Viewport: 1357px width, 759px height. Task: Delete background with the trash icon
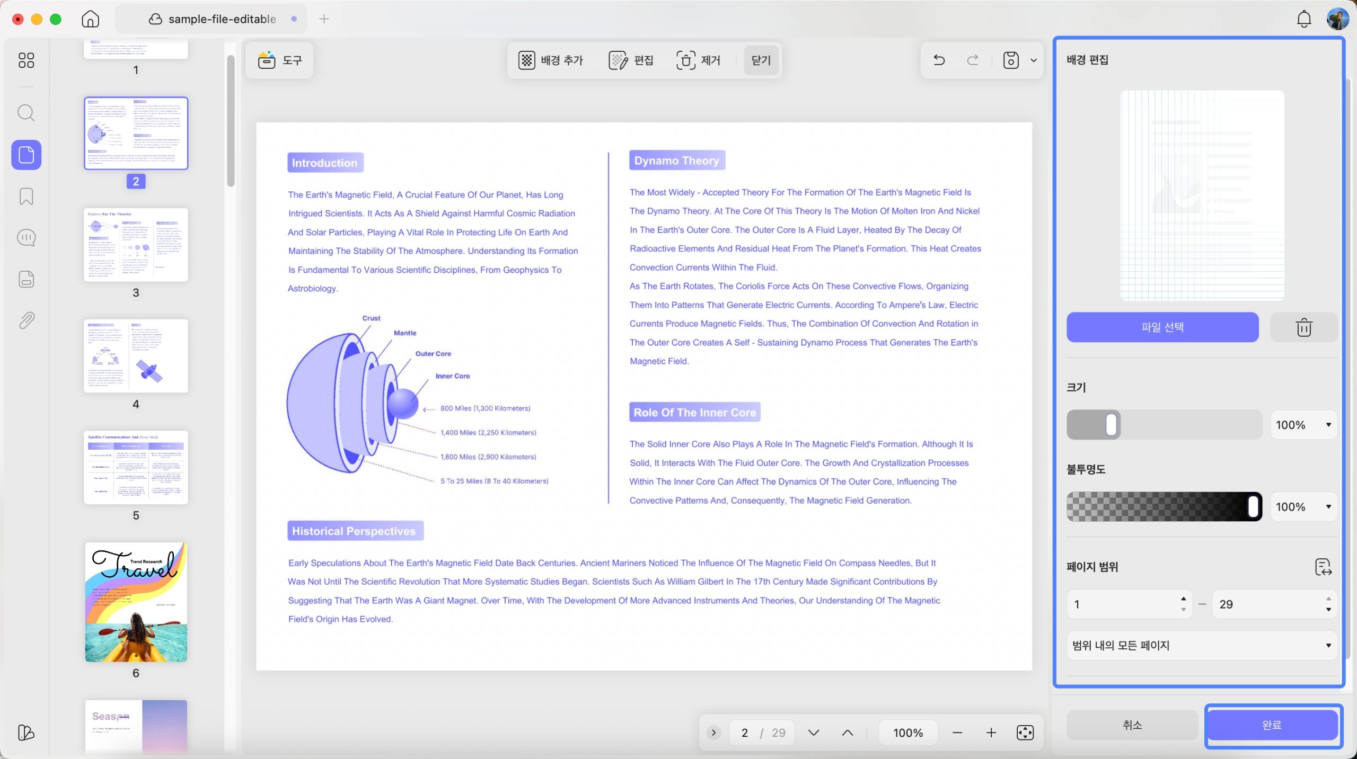[1303, 327]
